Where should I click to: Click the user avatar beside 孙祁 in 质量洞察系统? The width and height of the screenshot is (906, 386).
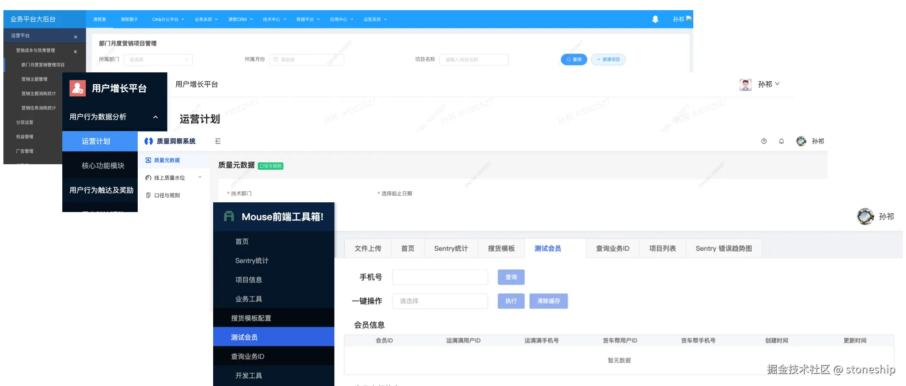[801, 141]
